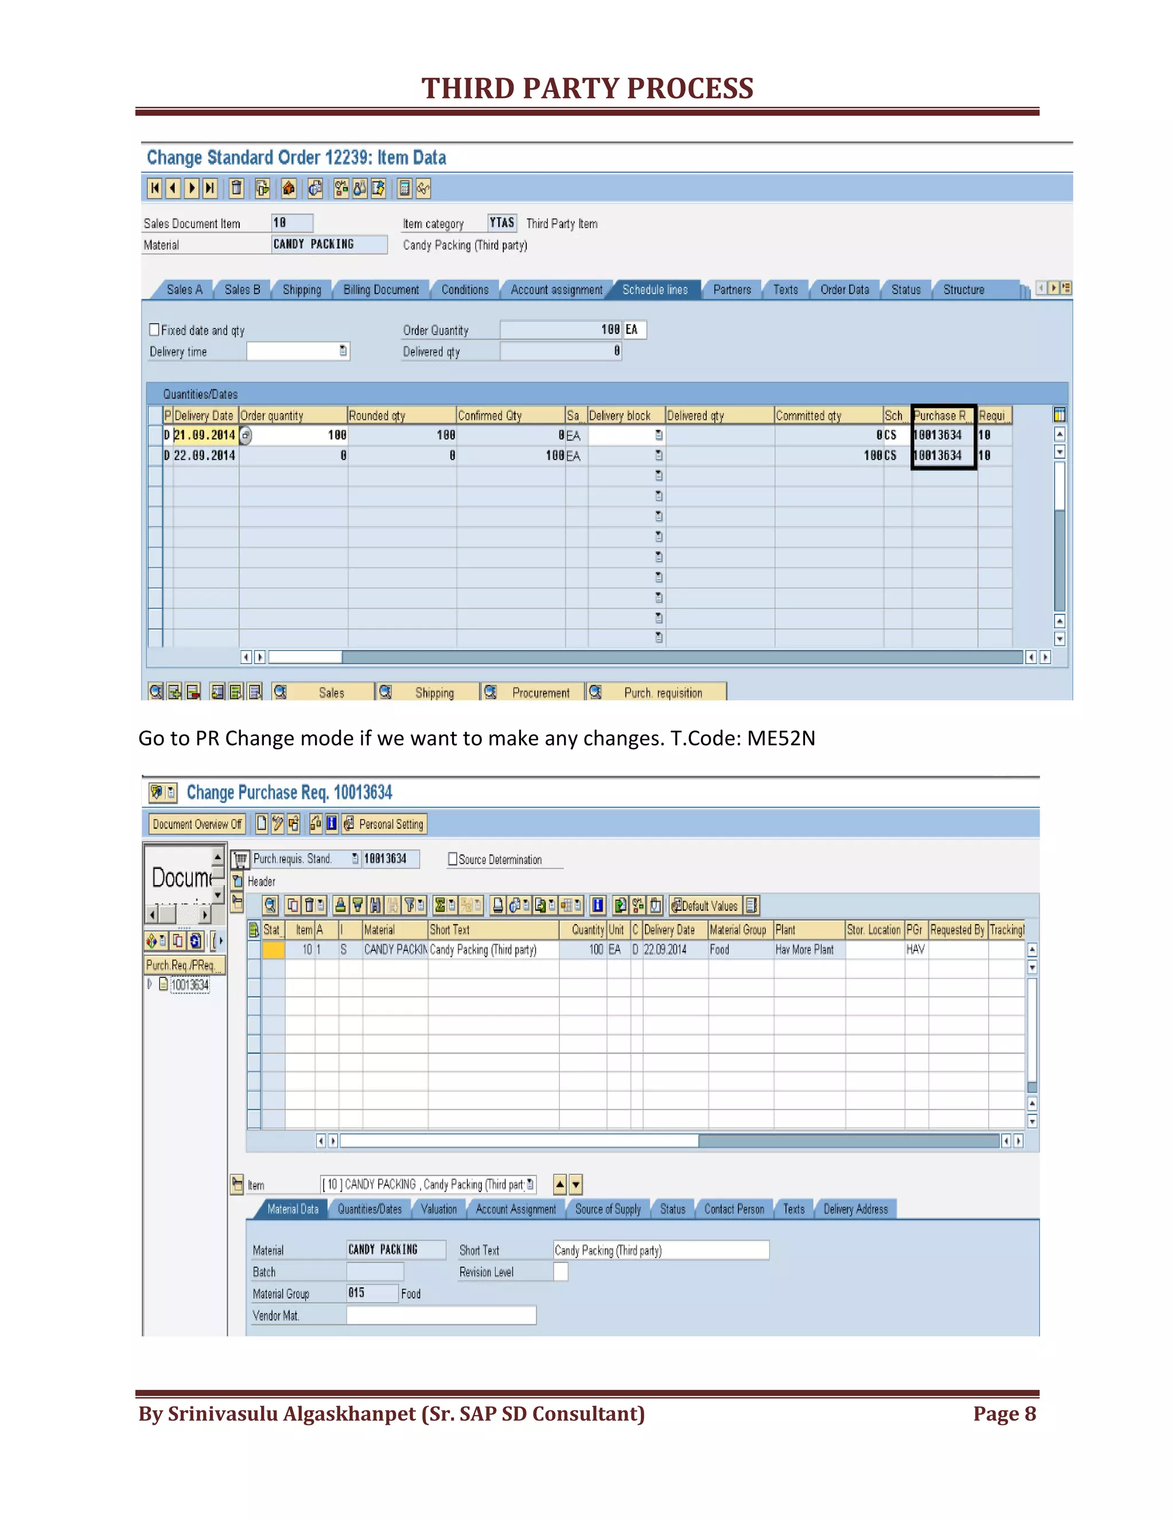This screenshot has height=1520, width=1175.
Task: Click refresh icon in document overview panel
Action: click(196, 941)
